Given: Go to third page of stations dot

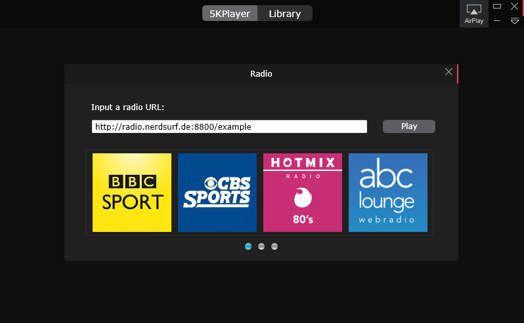Looking at the screenshot, I should 274,246.
